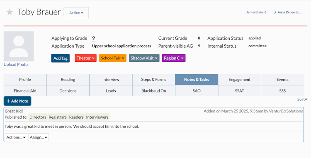311x158 pixels.
Task: Click the Current Grade value 8
Action: [199, 38]
